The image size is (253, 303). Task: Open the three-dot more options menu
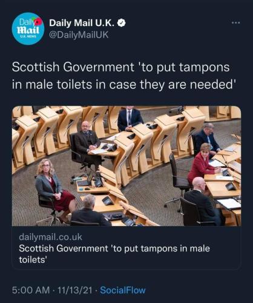click(x=236, y=23)
